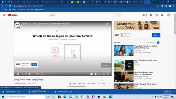Switch to theater mode
The height and width of the screenshot is (99, 176).
[x=104, y=74]
